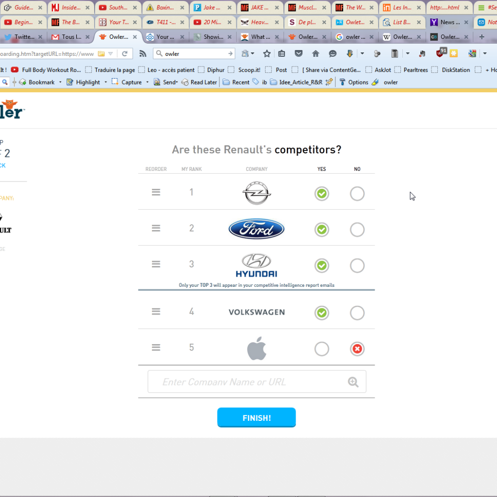Open the 'Traduire la page' bookmark
497x497 pixels.
coord(110,70)
